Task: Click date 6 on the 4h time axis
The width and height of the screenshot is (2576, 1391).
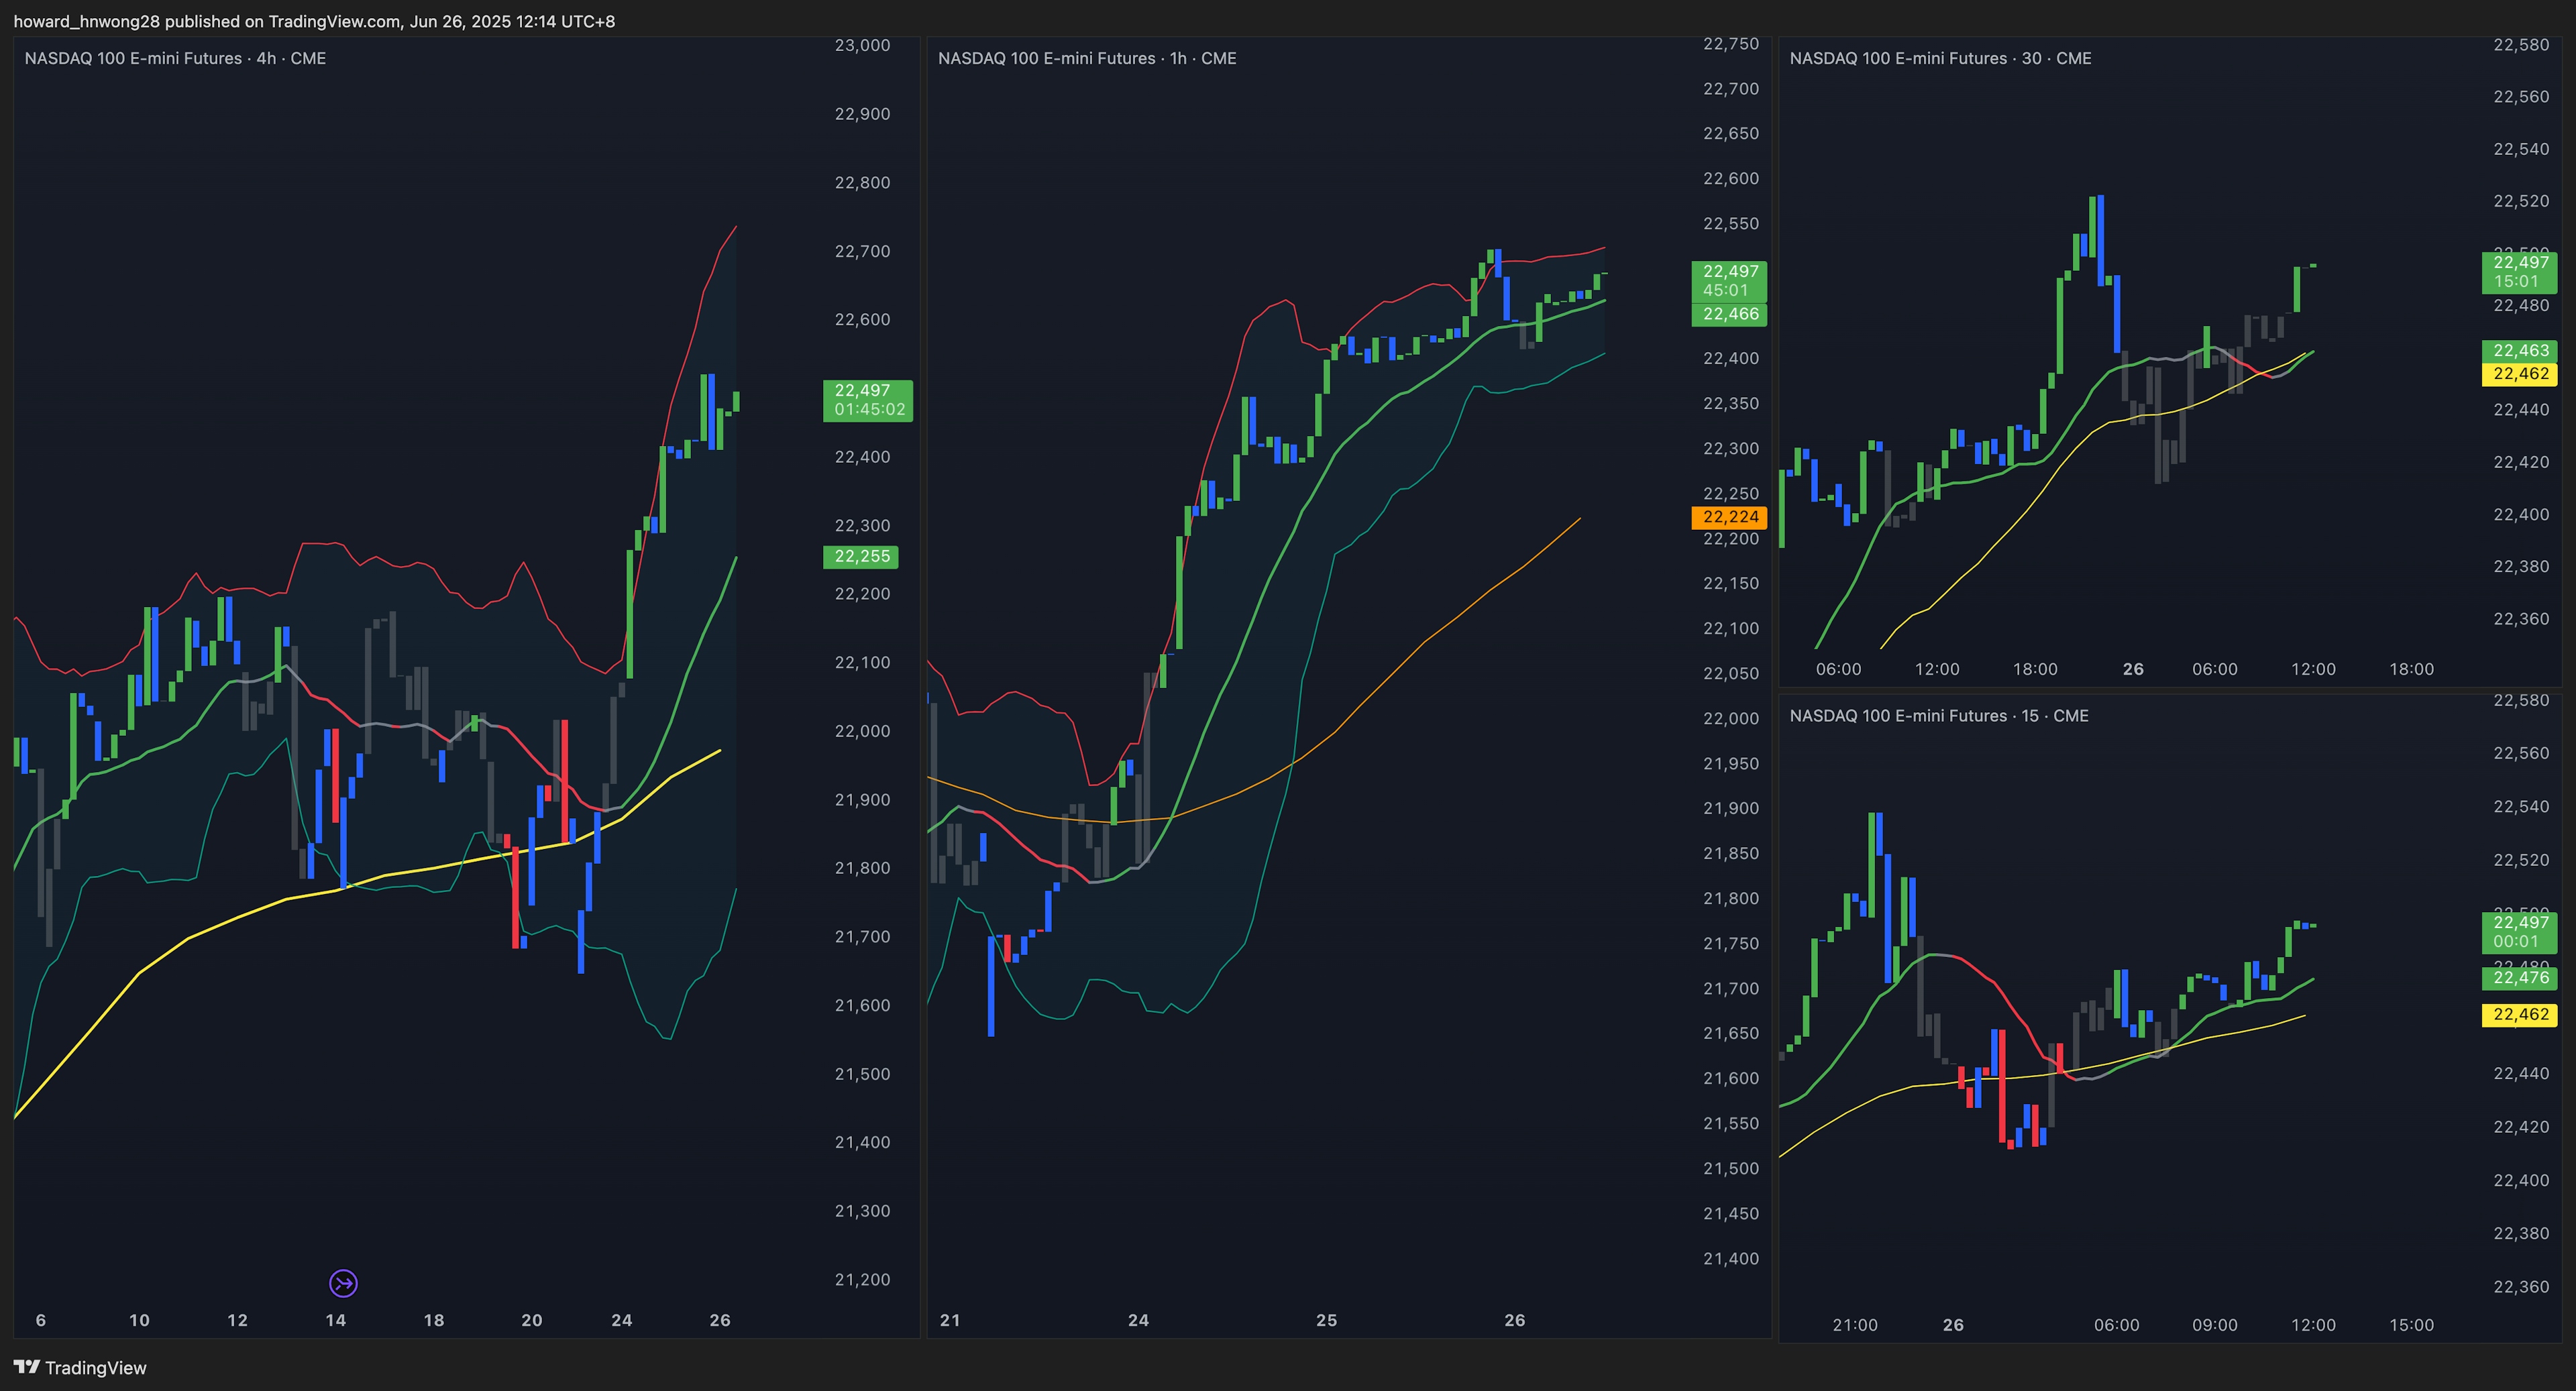Action: (x=41, y=1320)
